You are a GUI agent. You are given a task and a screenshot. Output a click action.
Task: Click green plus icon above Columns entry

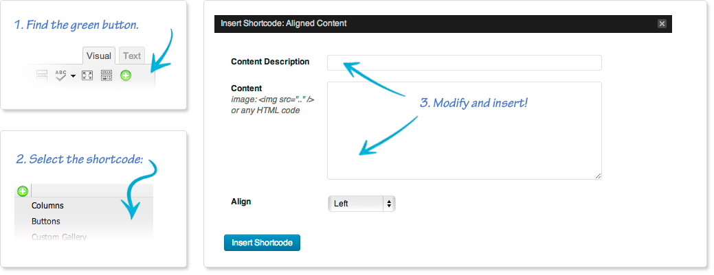click(x=22, y=191)
